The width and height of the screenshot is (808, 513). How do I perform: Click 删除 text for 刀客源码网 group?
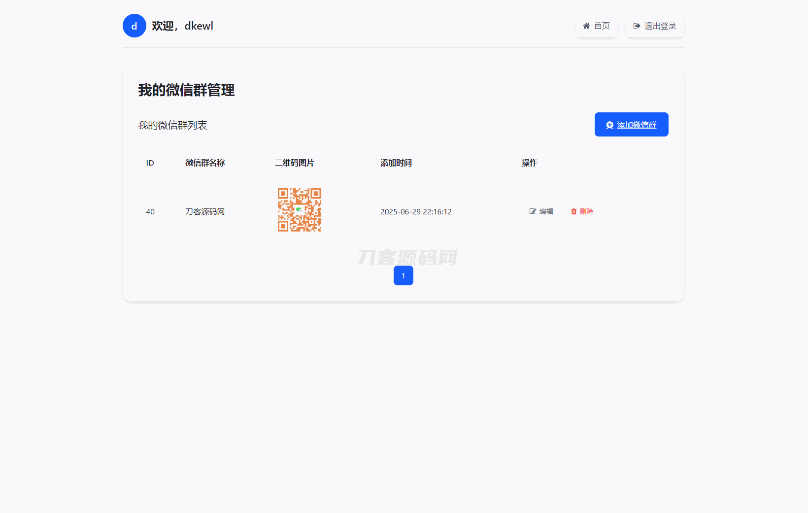(586, 211)
